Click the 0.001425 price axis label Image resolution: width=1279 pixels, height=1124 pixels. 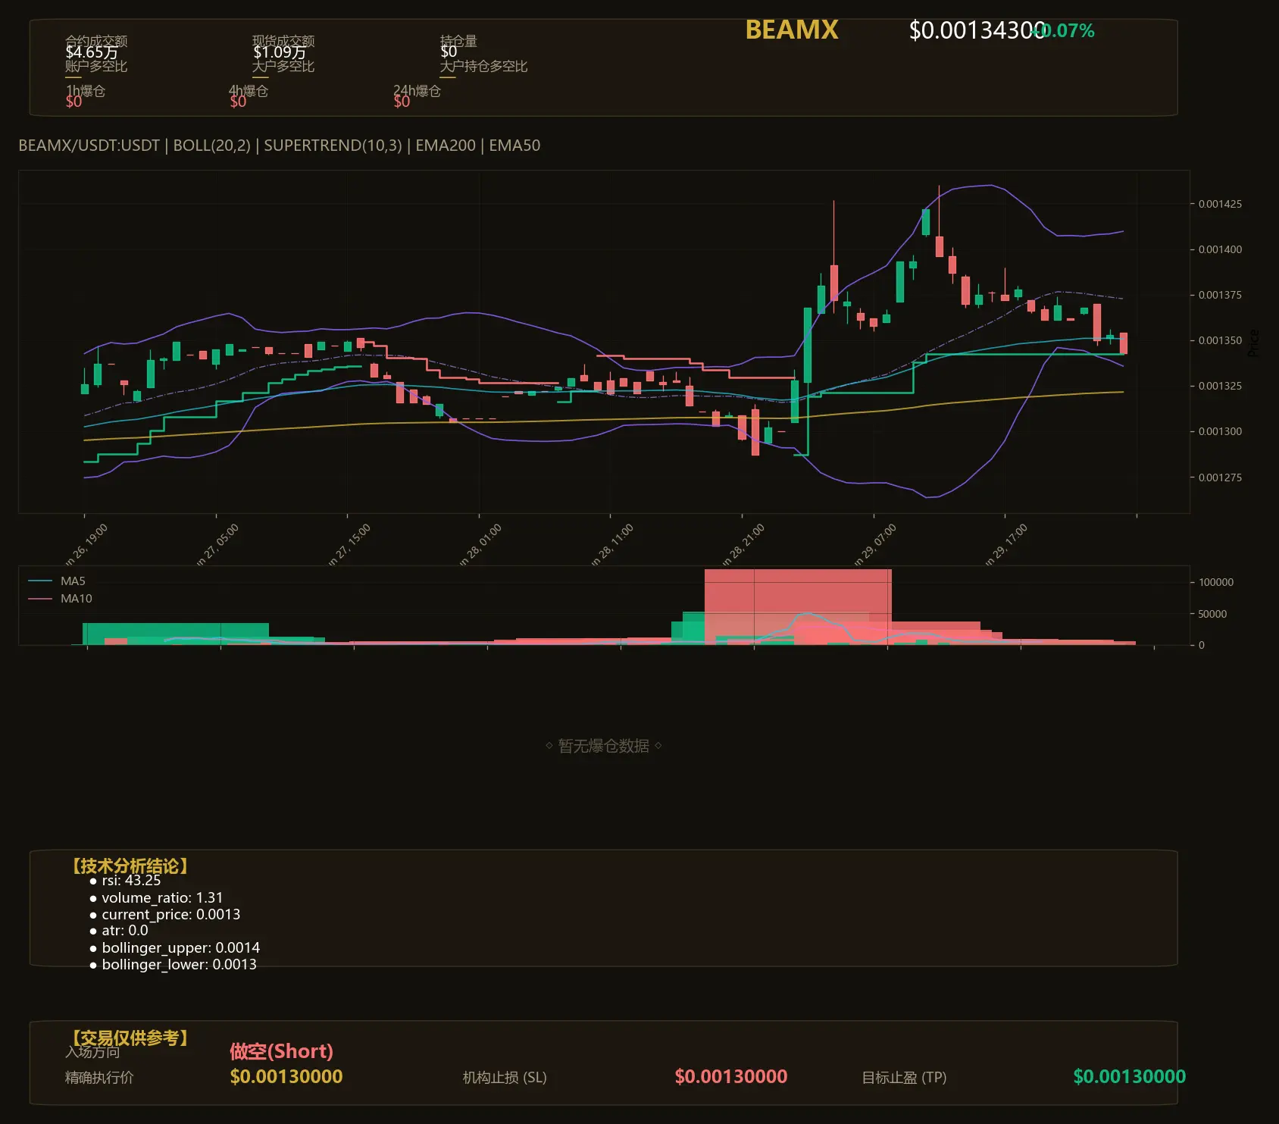[x=1220, y=204]
